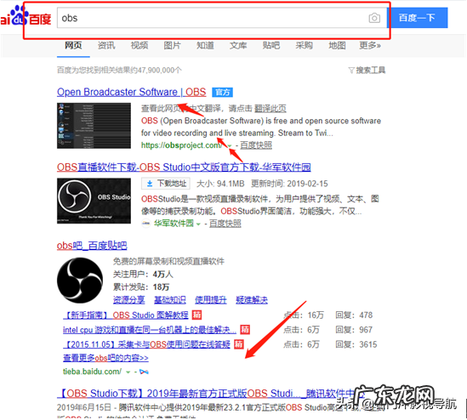This screenshot has height=420, width=467.
Task: Click the 使用提升 link
Action: tap(211, 300)
